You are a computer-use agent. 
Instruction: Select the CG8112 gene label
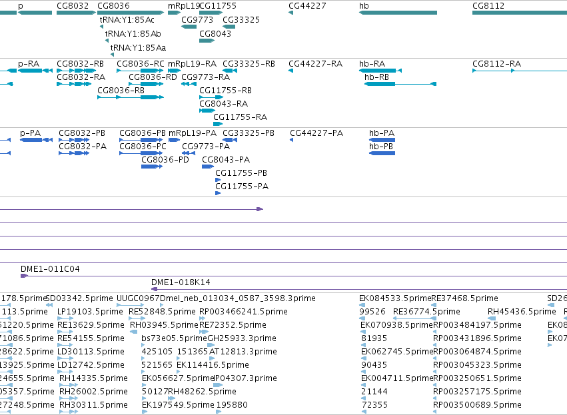click(x=488, y=6)
